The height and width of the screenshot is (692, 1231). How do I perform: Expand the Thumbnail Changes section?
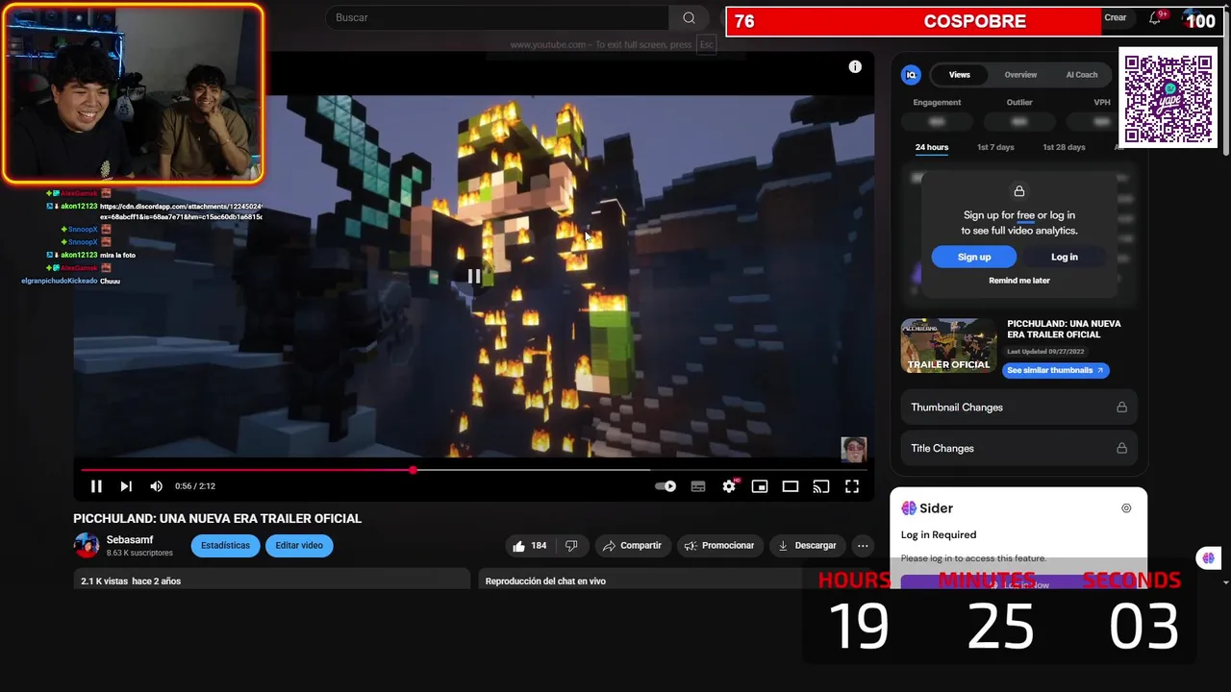(1019, 408)
